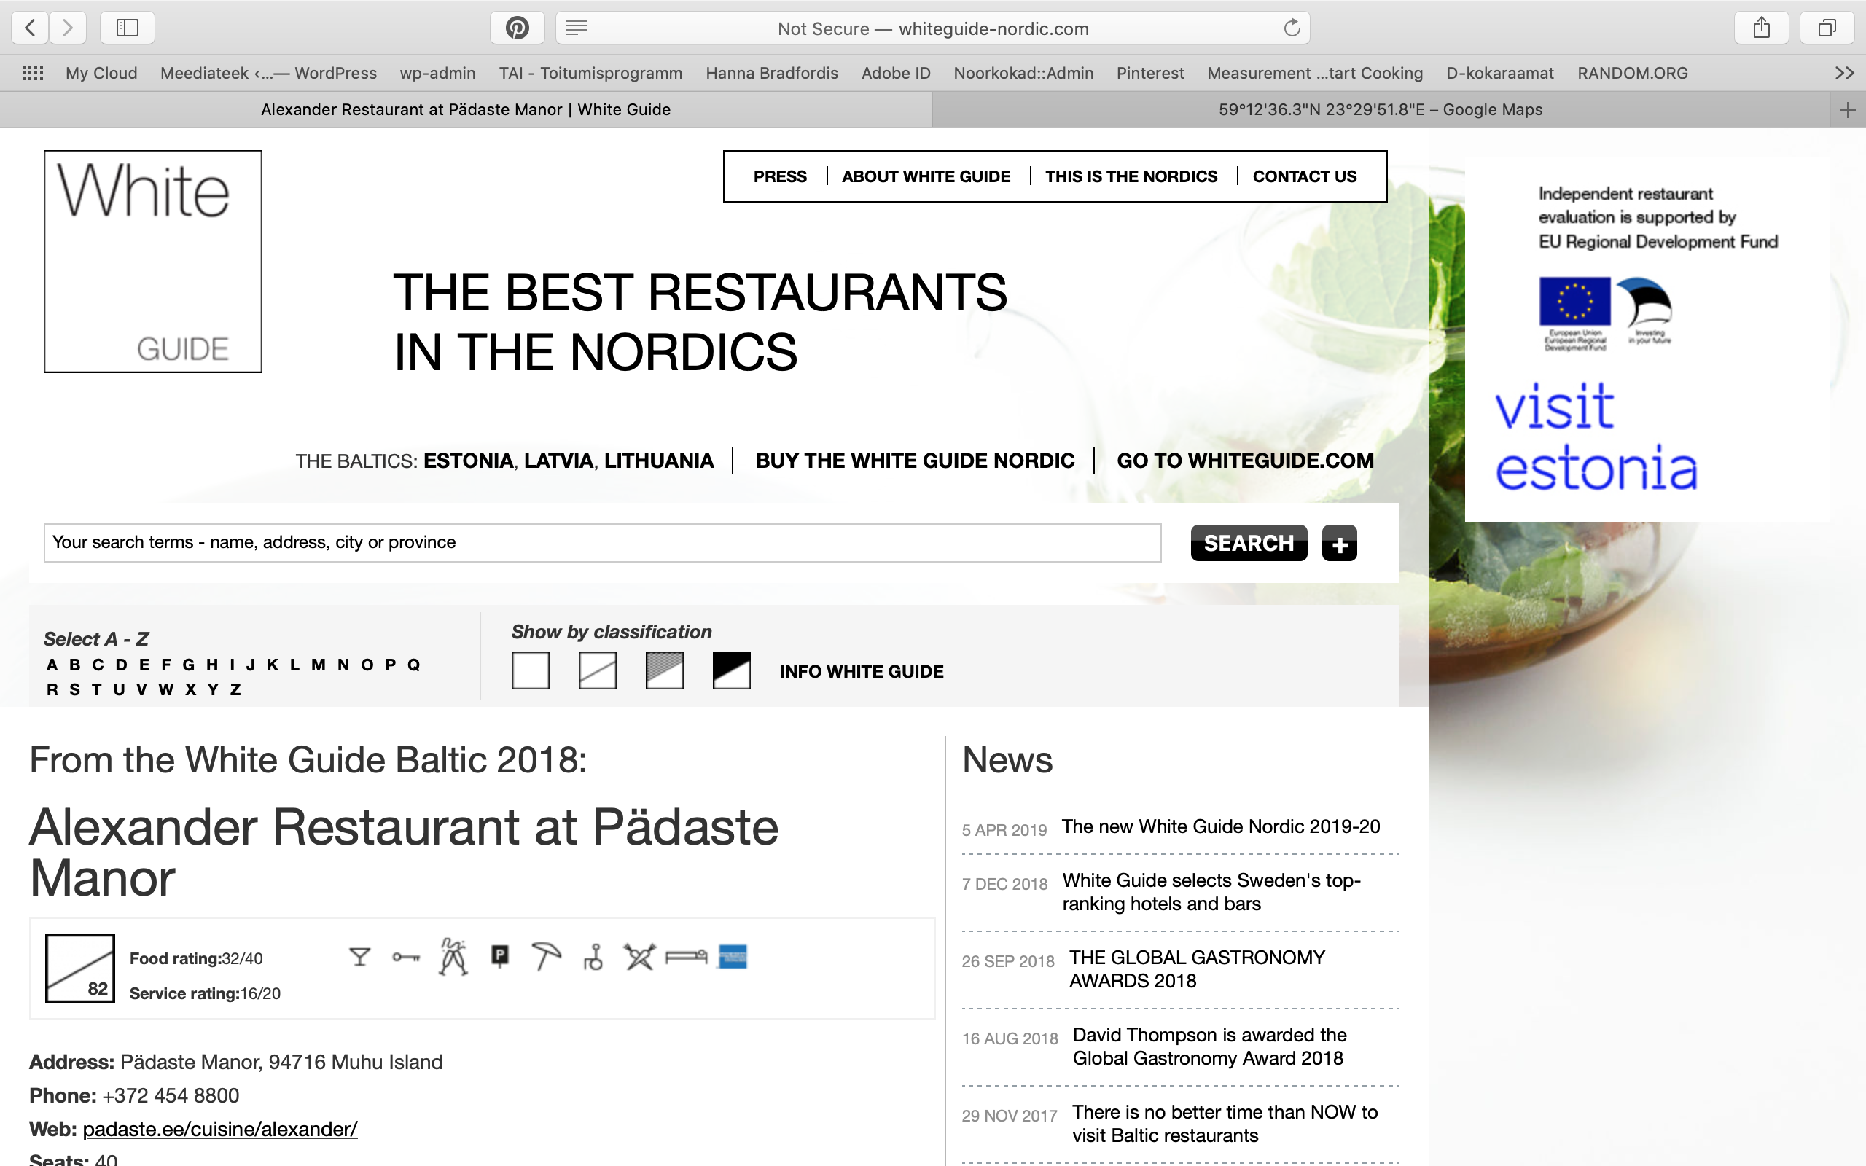Click the wheelchair accessibility icon
This screenshot has height=1166, width=1866.
(x=593, y=957)
